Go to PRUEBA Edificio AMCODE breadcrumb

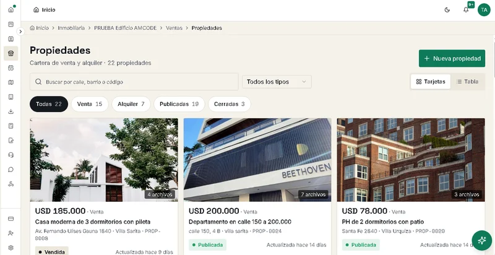click(126, 28)
